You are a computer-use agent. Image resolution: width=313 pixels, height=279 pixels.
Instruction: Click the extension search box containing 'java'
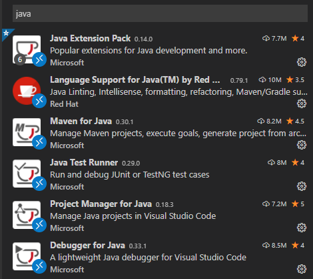coord(160,13)
